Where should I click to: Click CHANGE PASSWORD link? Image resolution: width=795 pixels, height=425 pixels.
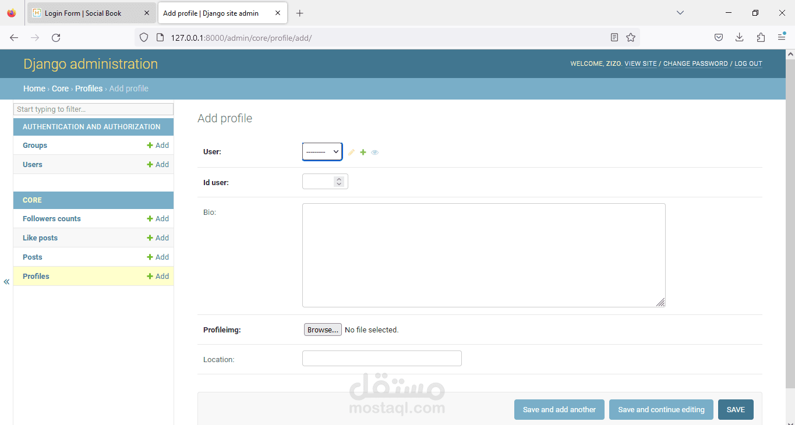tap(695, 64)
